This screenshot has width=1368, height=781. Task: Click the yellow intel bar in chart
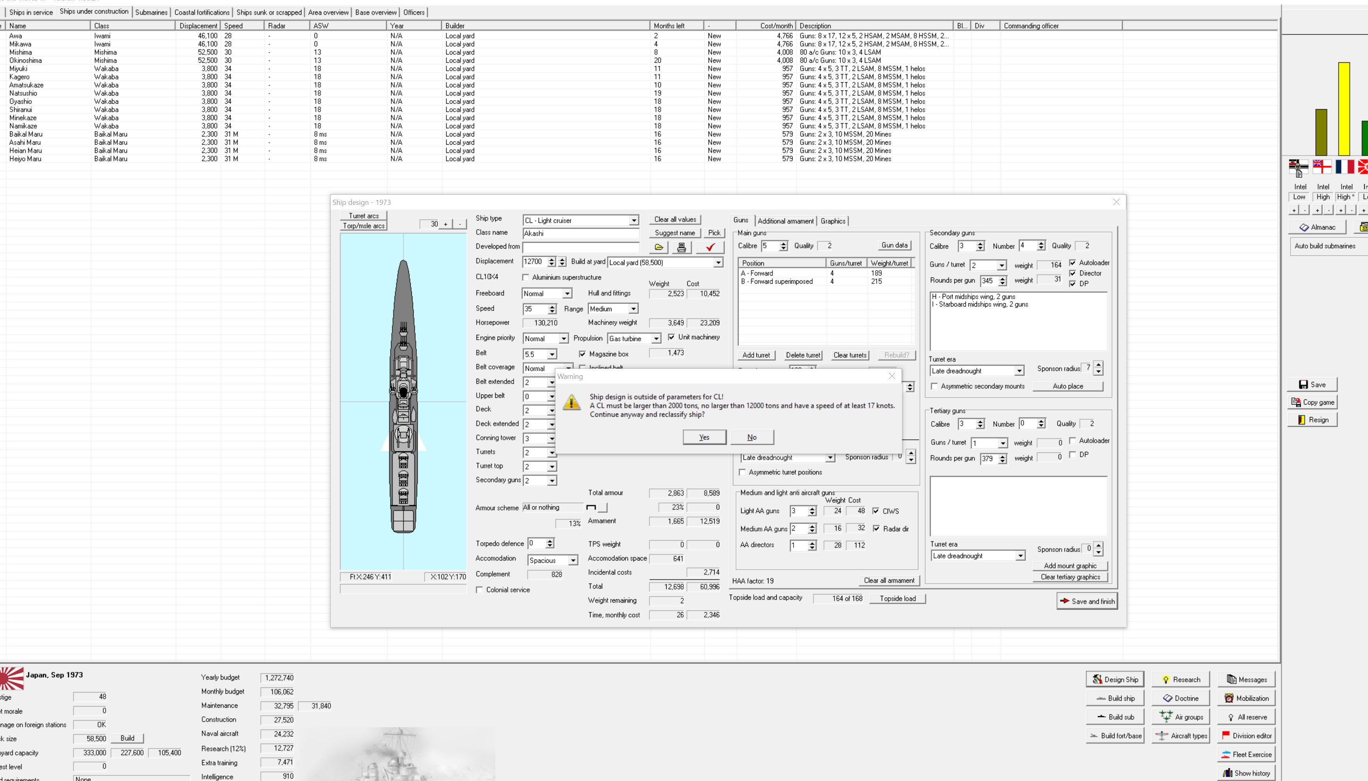(x=1343, y=109)
